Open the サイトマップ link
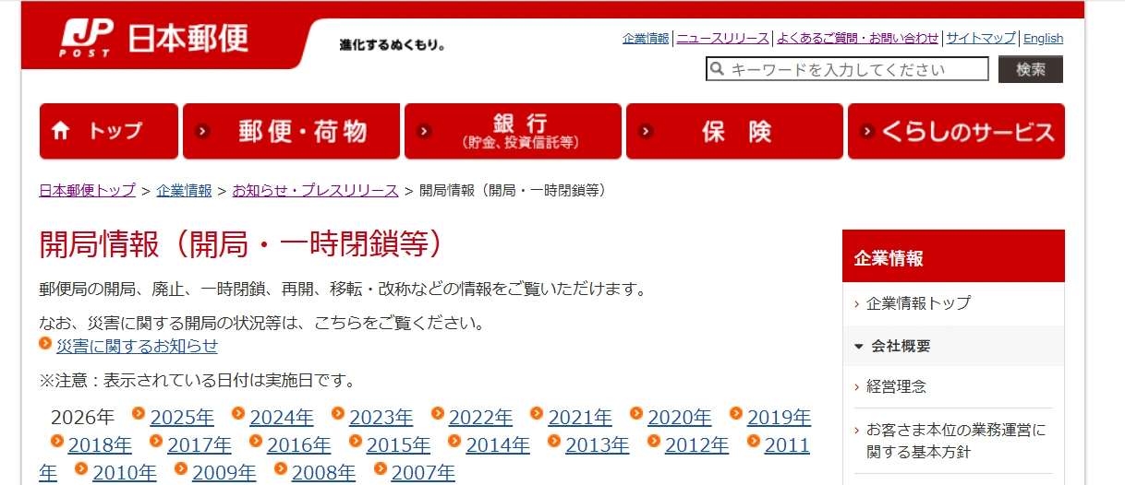Image resolution: width=1125 pixels, height=485 pixels. 981,38
